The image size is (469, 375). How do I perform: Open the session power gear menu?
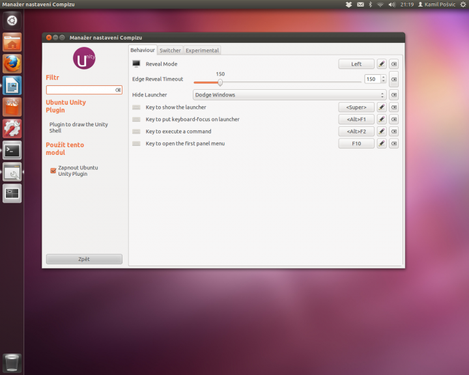[462, 5]
